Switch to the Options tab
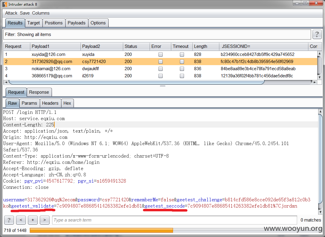325x237 pixels. 98,23
